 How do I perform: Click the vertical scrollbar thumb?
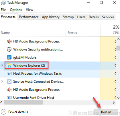point(118,48)
